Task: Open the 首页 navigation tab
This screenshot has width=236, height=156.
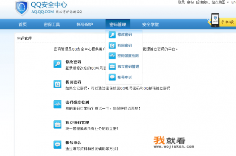Action: tap(22, 24)
